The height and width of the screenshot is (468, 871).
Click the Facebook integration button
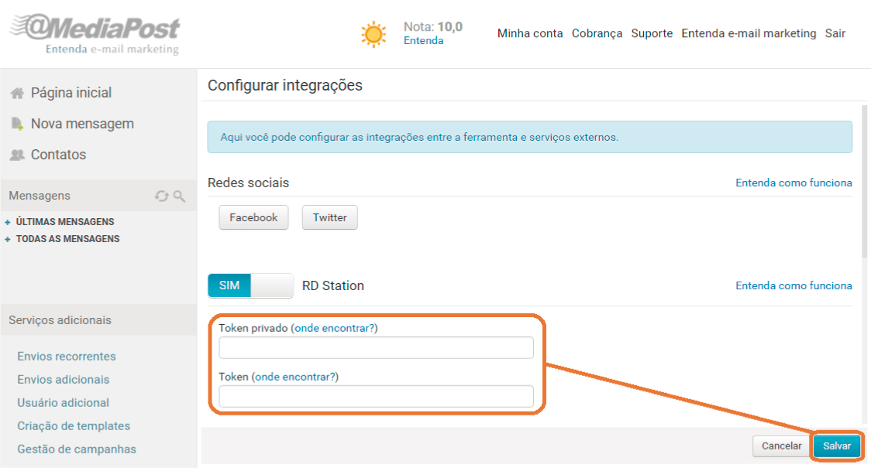point(253,217)
